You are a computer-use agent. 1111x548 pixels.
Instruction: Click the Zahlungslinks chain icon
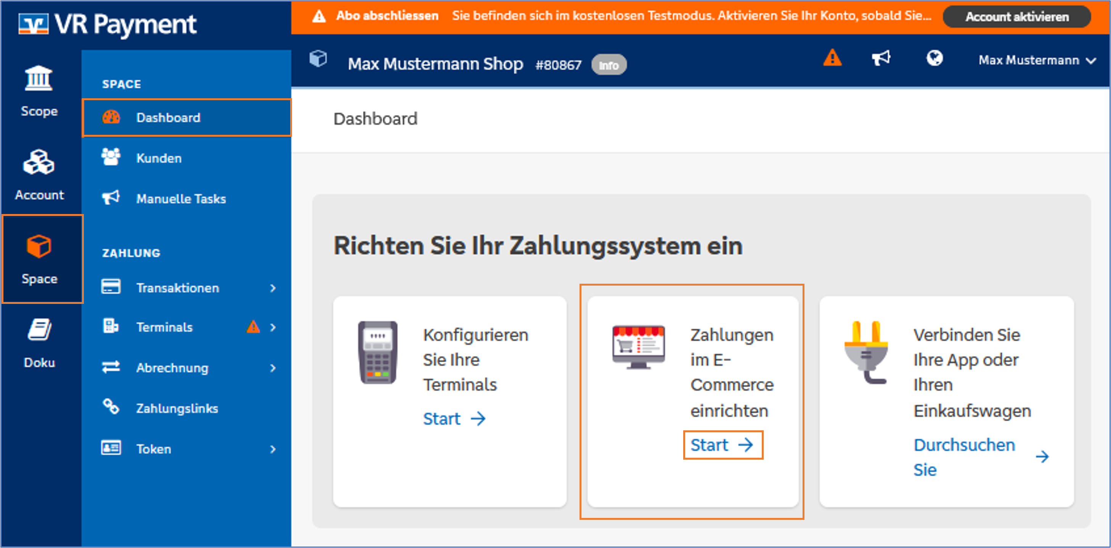click(x=111, y=407)
